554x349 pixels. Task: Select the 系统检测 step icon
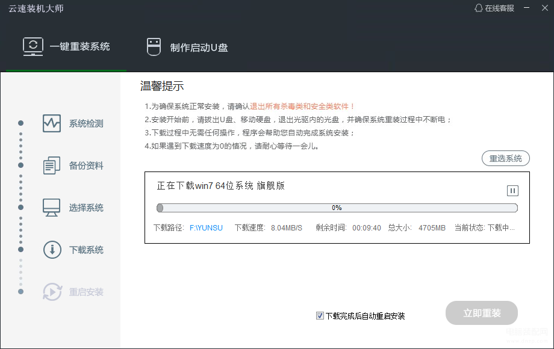(x=52, y=123)
